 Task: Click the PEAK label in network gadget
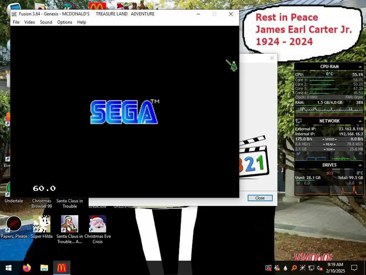click(x=329, y=144)
